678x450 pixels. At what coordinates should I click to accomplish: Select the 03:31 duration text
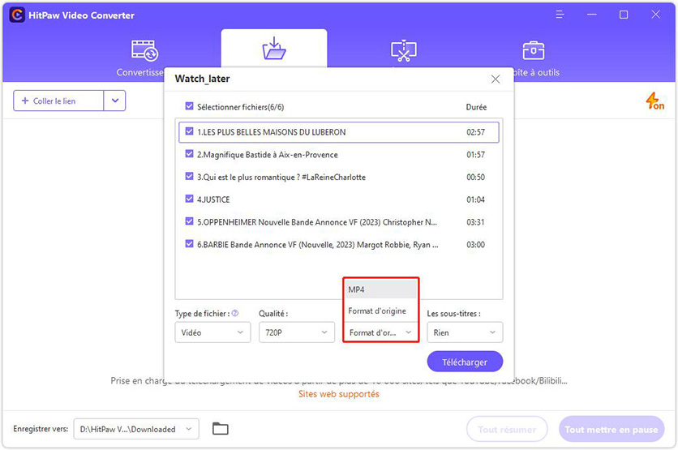pyautogui.click(x=475, y=222)
